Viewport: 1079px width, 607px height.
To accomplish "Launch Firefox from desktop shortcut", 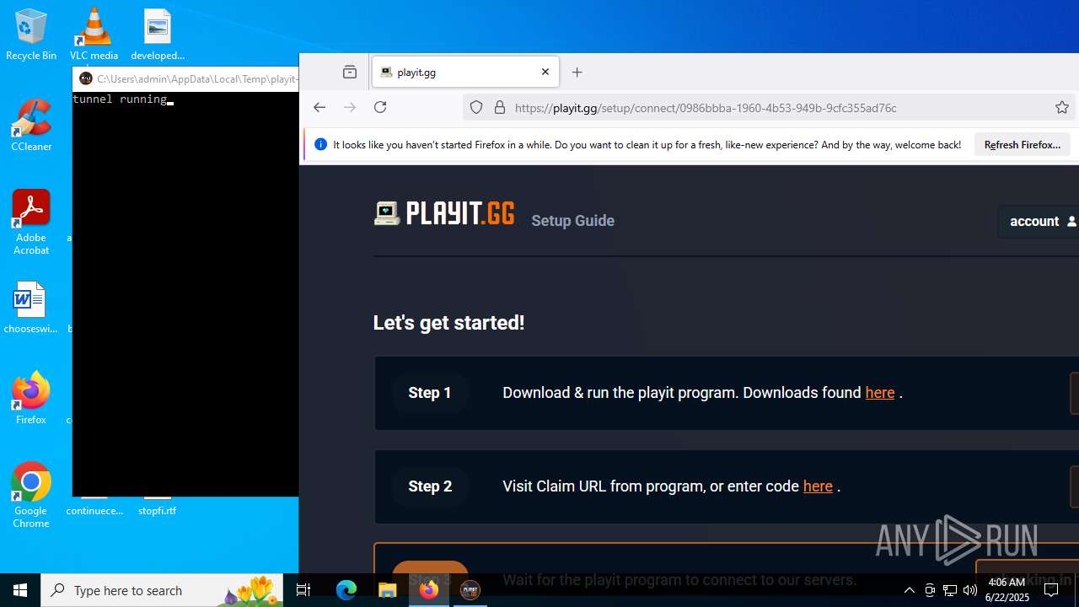I will (x=31, y=398).
